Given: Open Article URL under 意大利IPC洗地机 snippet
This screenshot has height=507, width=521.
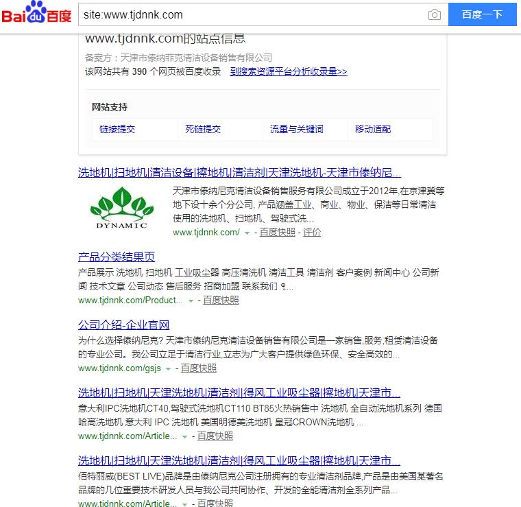Looking at the screenshot, I should [x=128, y=436].
